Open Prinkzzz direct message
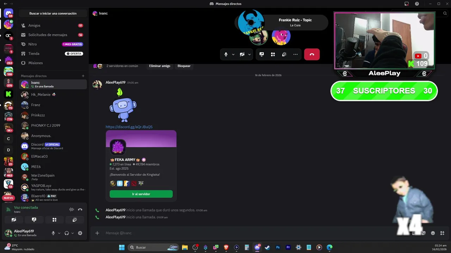The image size is (451, 253). point(53,115)
